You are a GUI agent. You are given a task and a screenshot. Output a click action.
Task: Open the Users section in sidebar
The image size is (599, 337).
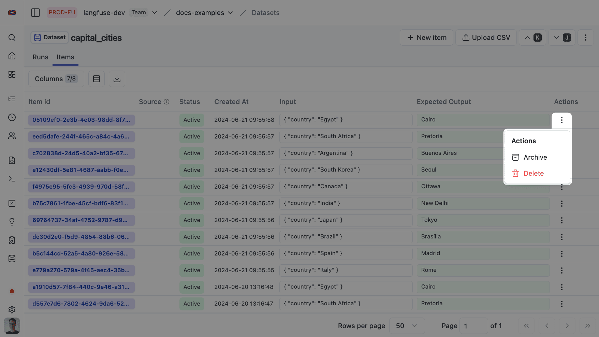[12, 135]
